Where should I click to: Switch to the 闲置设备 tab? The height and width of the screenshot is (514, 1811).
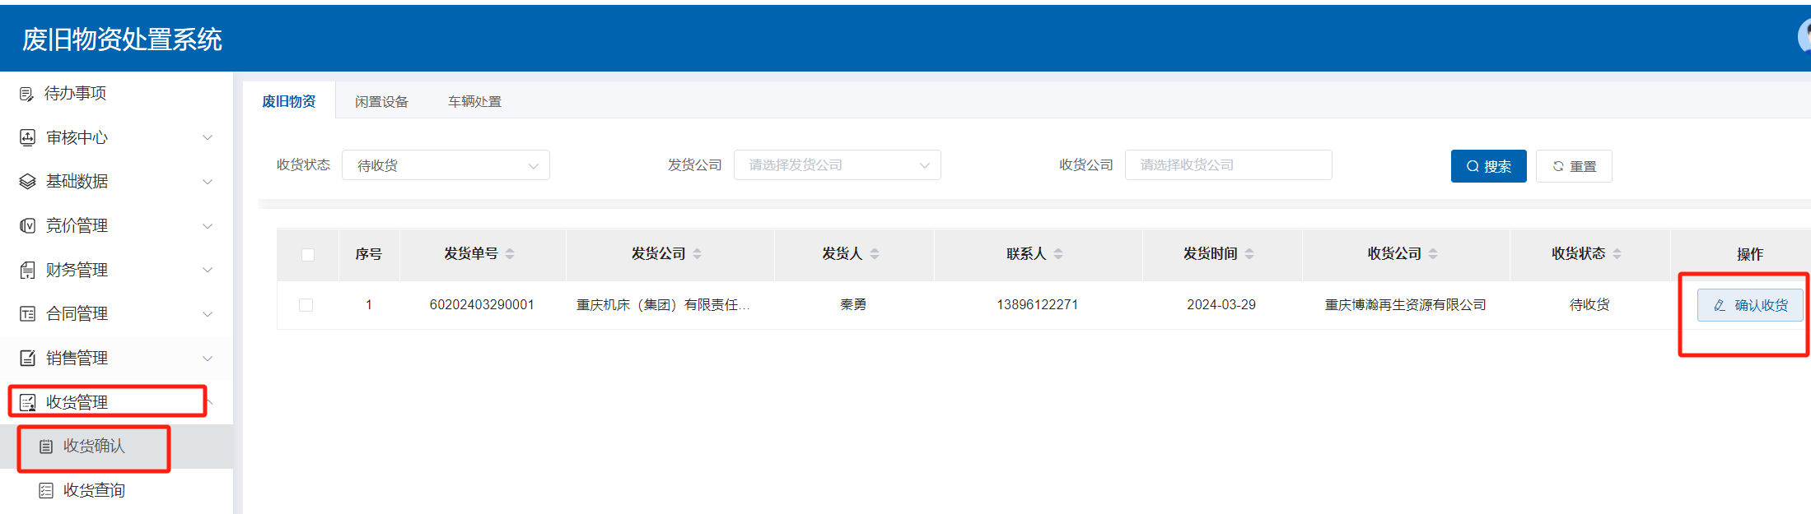pyautogui.click(x=381, y=101)
